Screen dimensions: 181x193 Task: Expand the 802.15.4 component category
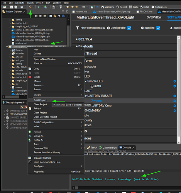tap(77, 39)
